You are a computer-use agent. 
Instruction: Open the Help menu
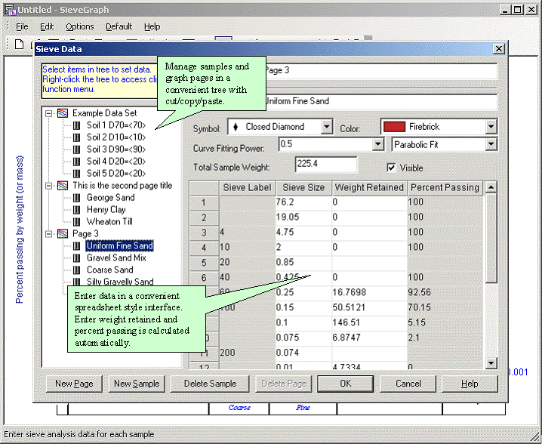tap(152, 26)
